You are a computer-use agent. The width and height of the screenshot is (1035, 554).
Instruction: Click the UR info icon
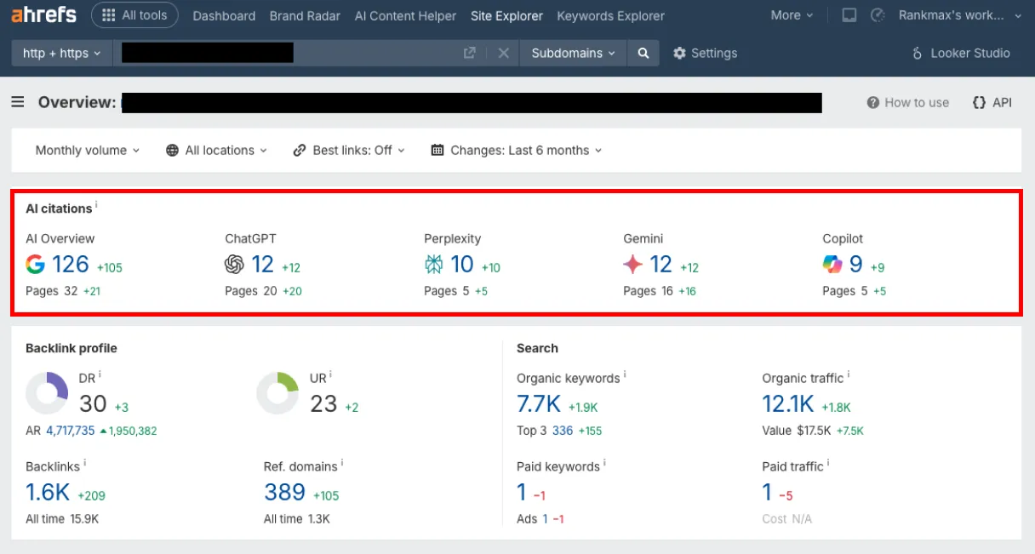pos(330,374)
